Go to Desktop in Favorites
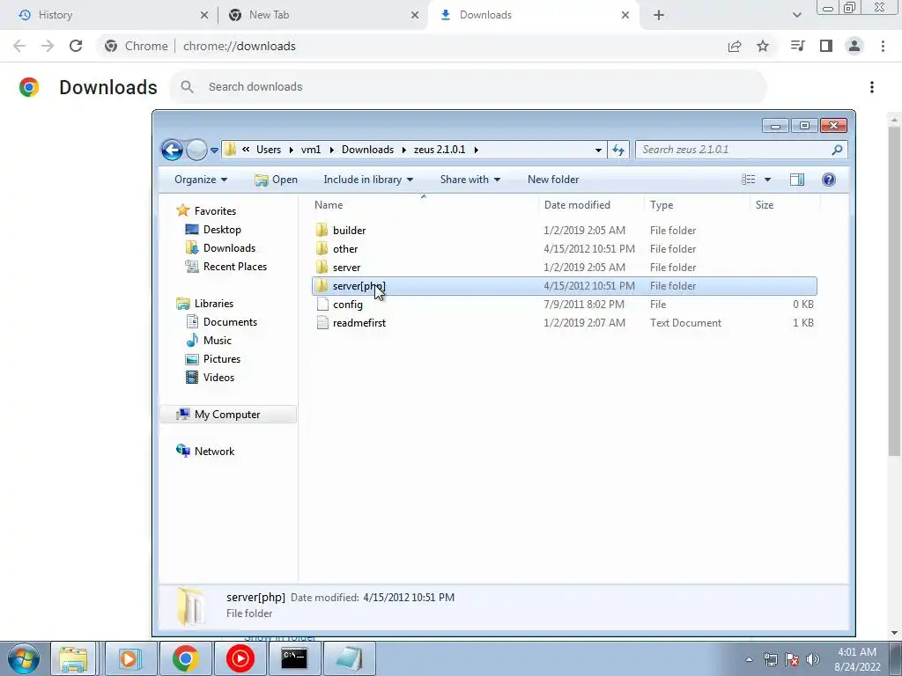Image resolution: width=902 pixels, height=676 pixels. tap(222, 230)
